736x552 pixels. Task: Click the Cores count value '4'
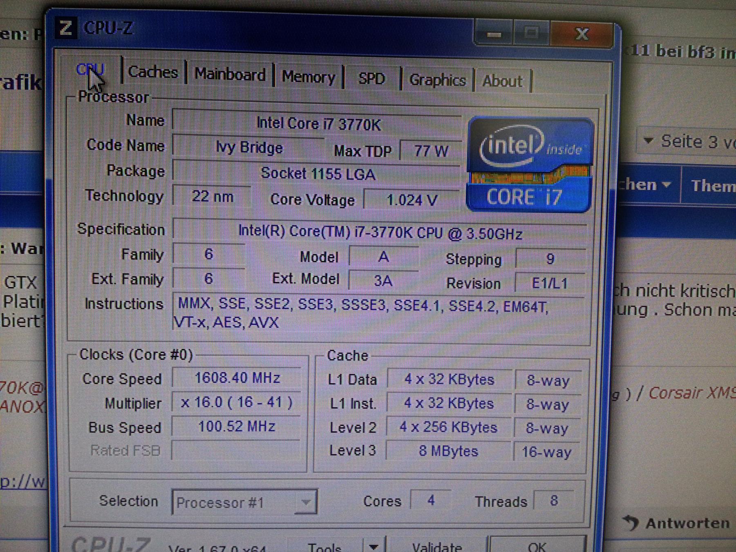431,500
